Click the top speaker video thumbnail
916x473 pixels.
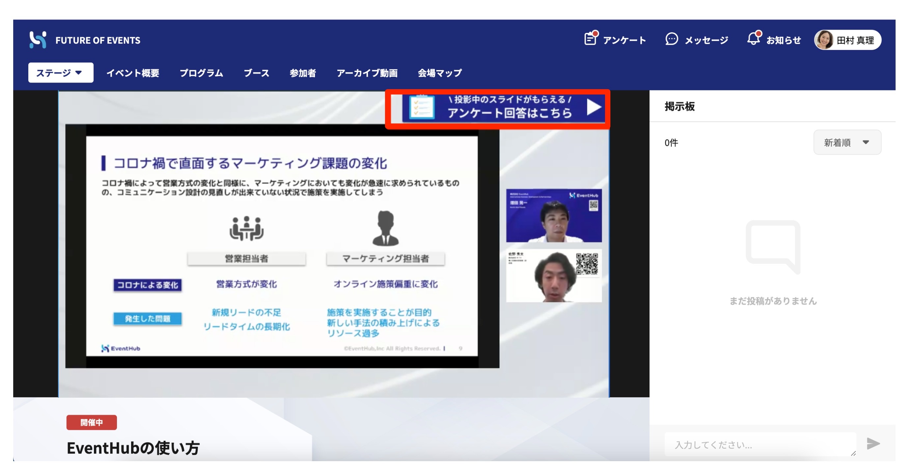(554, 215)
